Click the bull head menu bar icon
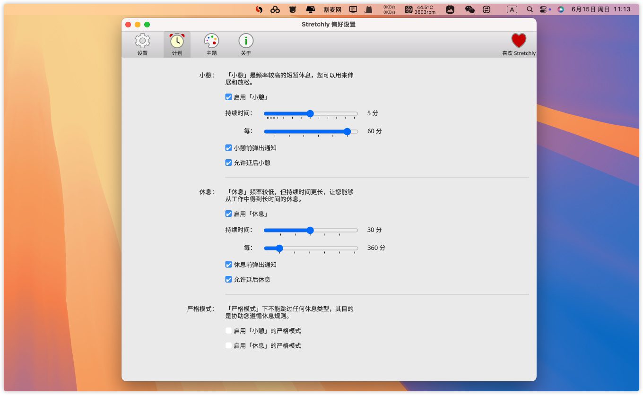Image resolution: width=643 pixels, height=395 pixels. point(293,9)
